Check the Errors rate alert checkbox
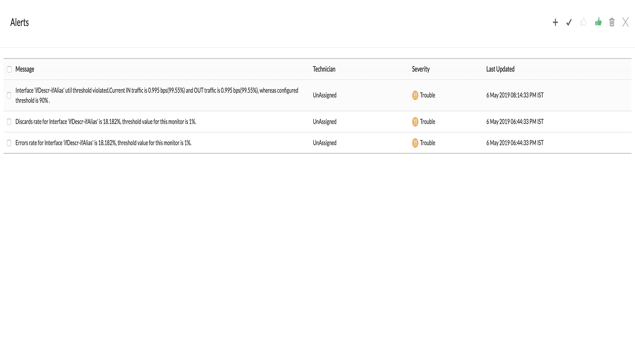 (9, 143)
